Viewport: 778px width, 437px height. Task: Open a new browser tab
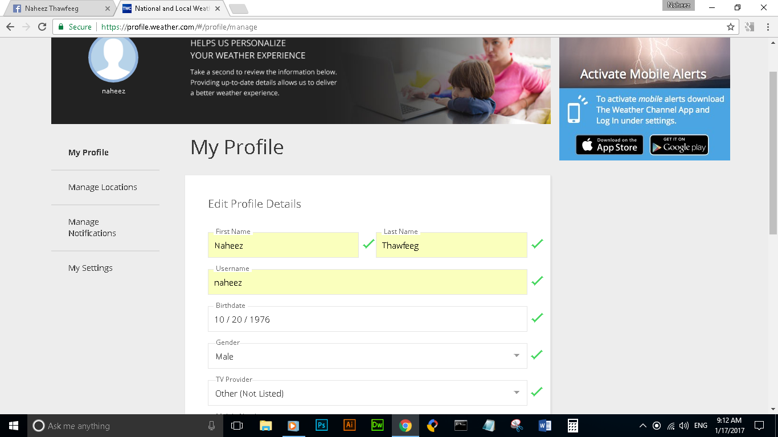point(238,9)
